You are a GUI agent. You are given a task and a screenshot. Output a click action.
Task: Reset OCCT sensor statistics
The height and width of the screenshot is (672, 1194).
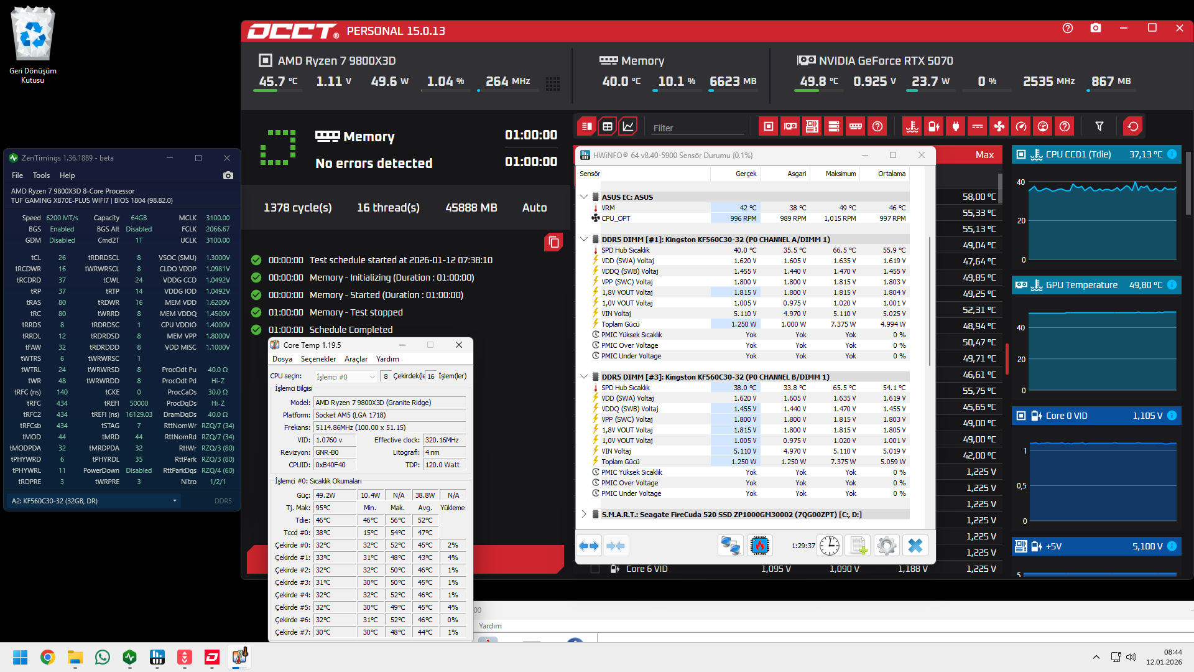1133,126
